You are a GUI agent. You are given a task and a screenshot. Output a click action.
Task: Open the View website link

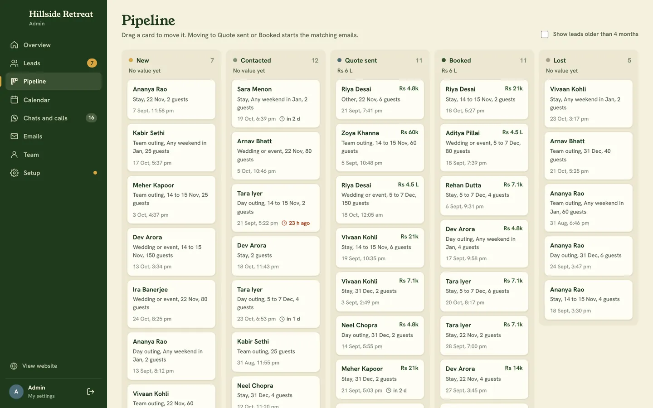tap(54, 366)
